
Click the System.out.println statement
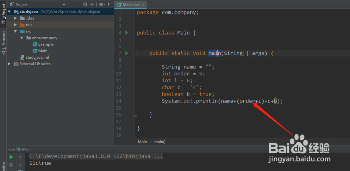click(x=222, y=101)
